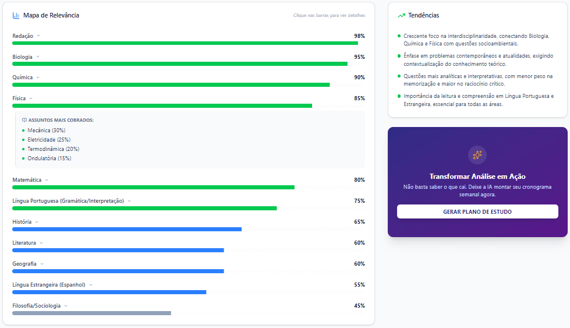Screen dimensions: 570x328
Task: Click the blue História 65% bar
Action: tap(126, 230)
